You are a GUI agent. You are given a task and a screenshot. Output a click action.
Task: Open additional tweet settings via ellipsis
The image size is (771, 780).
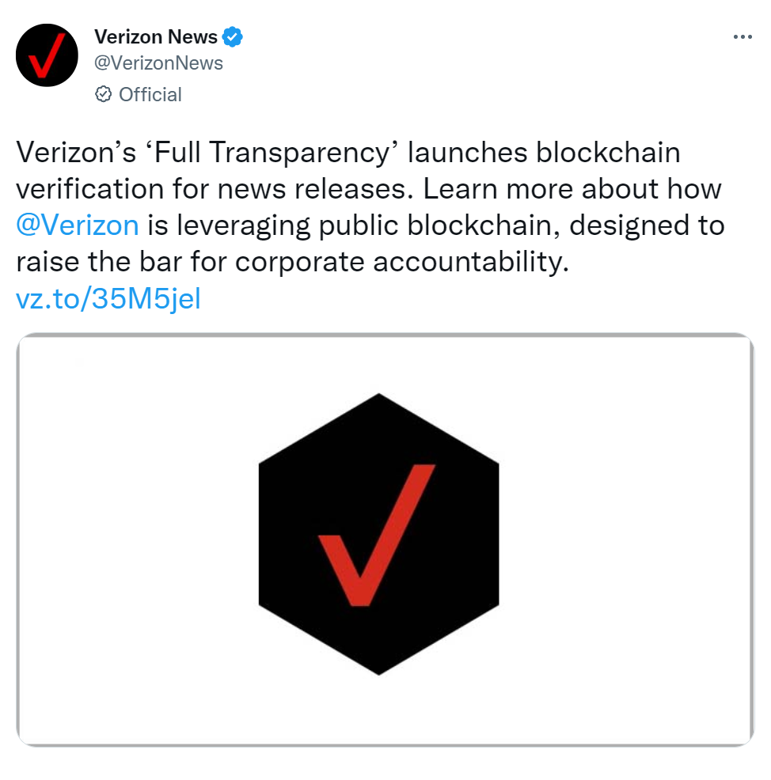coord(742,36)
